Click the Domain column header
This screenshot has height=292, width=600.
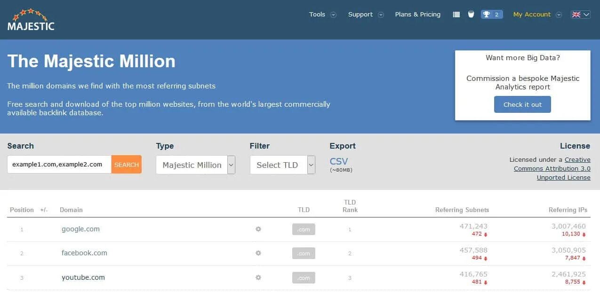[71, 210]
